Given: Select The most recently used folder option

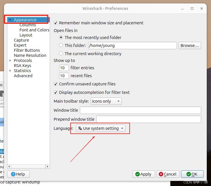Looking at the screenshot, I should coord(61,37).
